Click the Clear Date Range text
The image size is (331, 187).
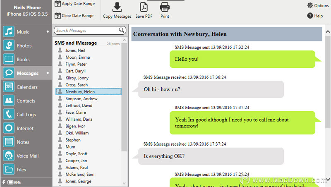[77, 16]
